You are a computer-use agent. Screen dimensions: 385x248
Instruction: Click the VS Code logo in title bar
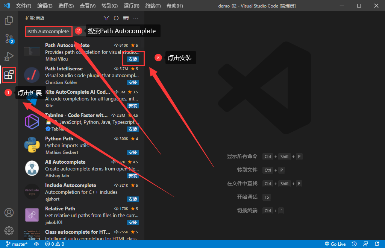[7, 6]
